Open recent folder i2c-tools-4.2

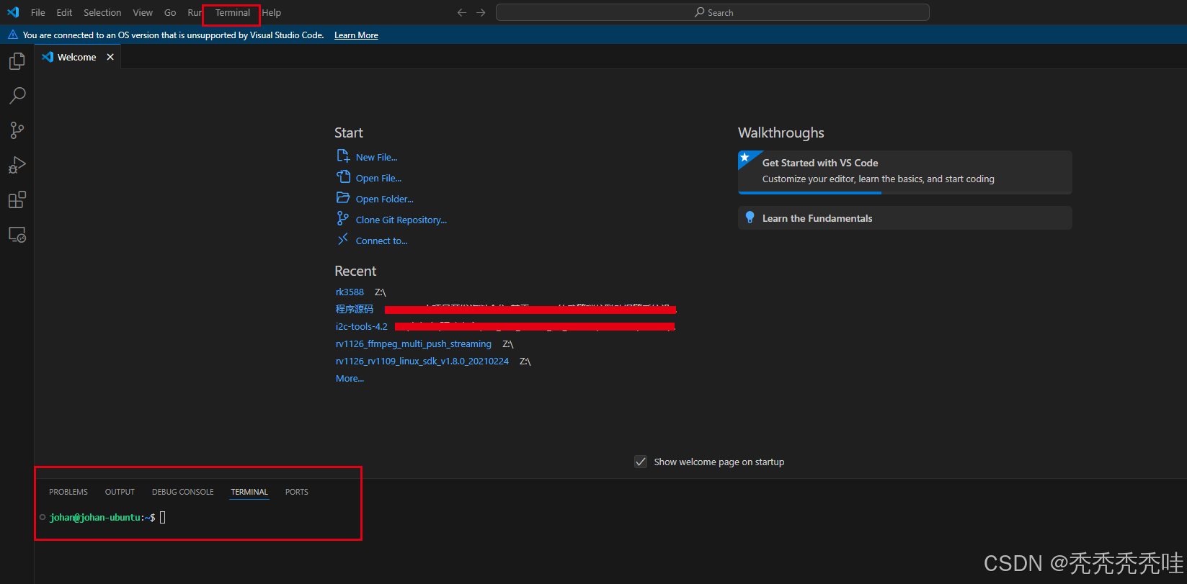tap(362, 326)
